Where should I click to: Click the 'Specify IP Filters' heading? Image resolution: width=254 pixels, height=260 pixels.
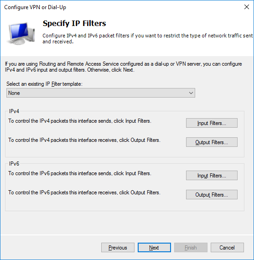point(74,24)
